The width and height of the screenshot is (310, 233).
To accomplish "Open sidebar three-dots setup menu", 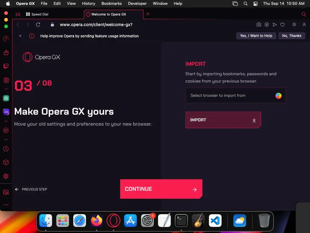I will pos(6,205).
